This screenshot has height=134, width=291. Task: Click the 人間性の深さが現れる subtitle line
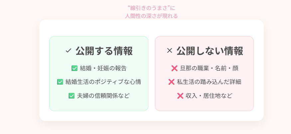151,16
